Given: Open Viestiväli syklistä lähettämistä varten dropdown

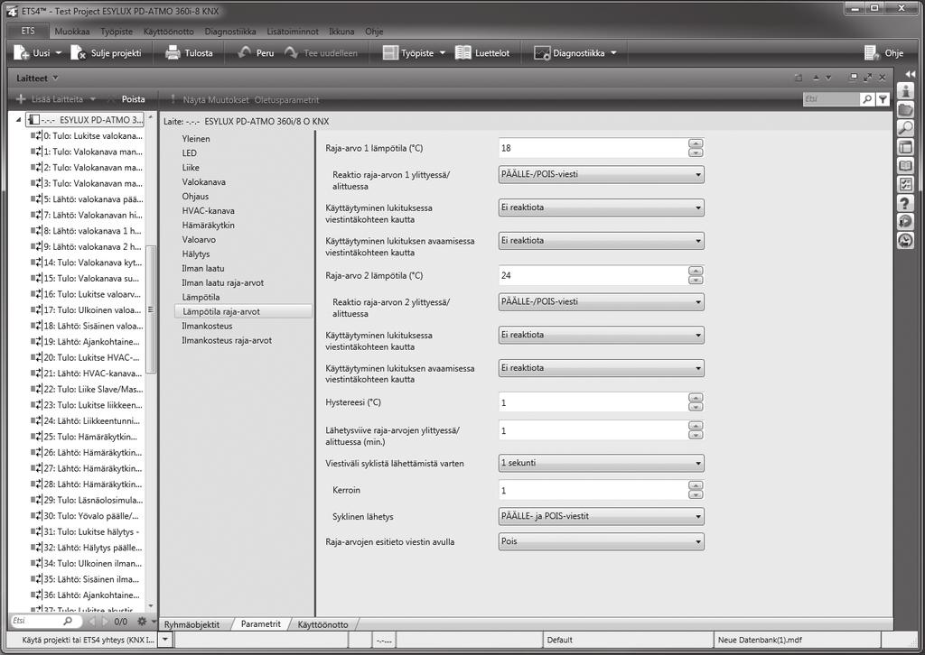Looking at the screenshot, I should [601, 463].
